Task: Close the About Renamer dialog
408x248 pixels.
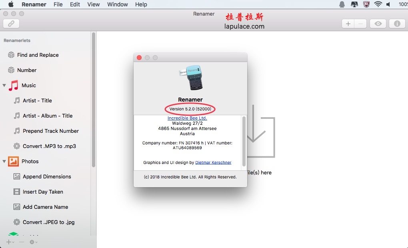Action: click(x=139, y=58)
